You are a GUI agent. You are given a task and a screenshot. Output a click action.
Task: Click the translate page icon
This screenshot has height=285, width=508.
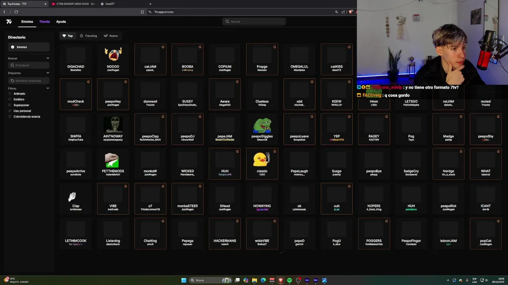pyautogui.click(x=337, y=12)
